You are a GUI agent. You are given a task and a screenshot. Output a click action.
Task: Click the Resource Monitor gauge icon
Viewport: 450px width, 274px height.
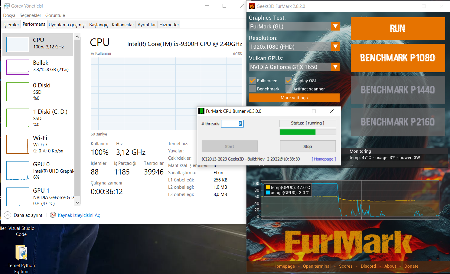click(x=53, y=215)
